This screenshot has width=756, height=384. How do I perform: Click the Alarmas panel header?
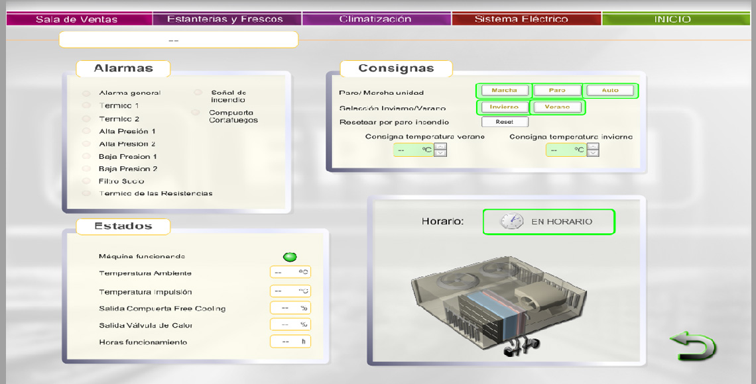123,68
